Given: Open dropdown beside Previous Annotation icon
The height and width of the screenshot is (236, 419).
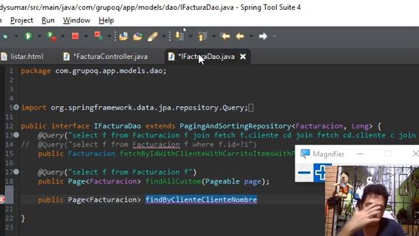Looking at the screenshot, I should click(213, 36).
